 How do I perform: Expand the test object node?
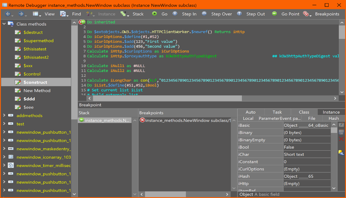tap(4, 124)
